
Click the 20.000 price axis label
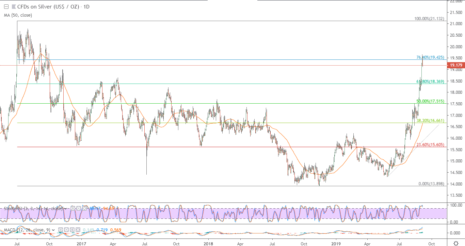[456, 47]
